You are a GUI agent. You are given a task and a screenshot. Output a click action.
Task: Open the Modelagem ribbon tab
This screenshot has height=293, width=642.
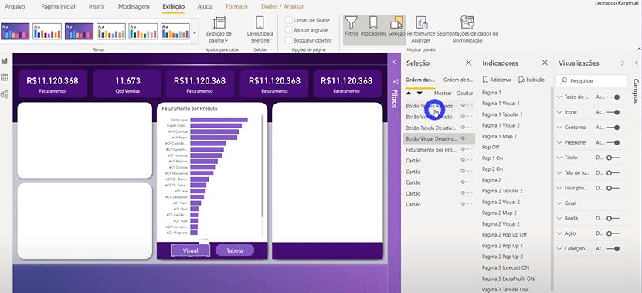134,6
